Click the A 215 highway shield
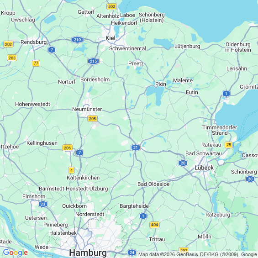Image resolution: width=258 pixels, height=258 pixels. pos(93,61)
